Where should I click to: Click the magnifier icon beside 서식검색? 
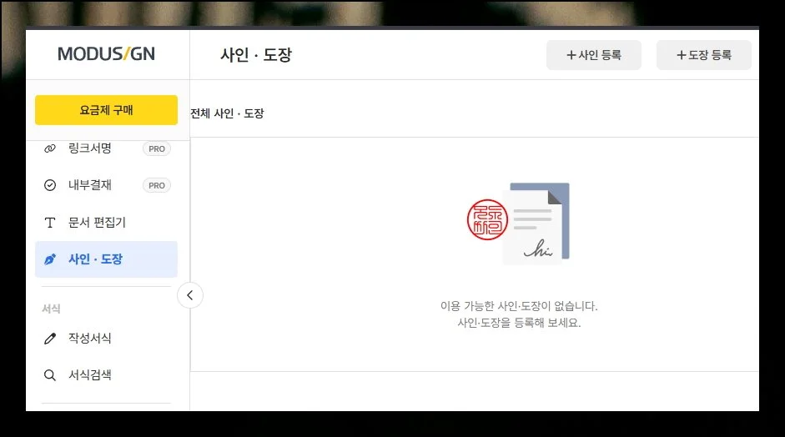coord(50,375)
